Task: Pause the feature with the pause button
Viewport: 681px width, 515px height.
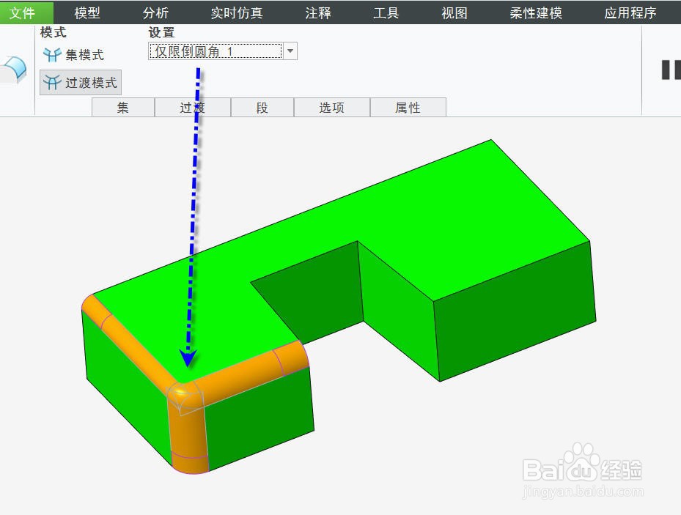Action: tap(670, 70)
